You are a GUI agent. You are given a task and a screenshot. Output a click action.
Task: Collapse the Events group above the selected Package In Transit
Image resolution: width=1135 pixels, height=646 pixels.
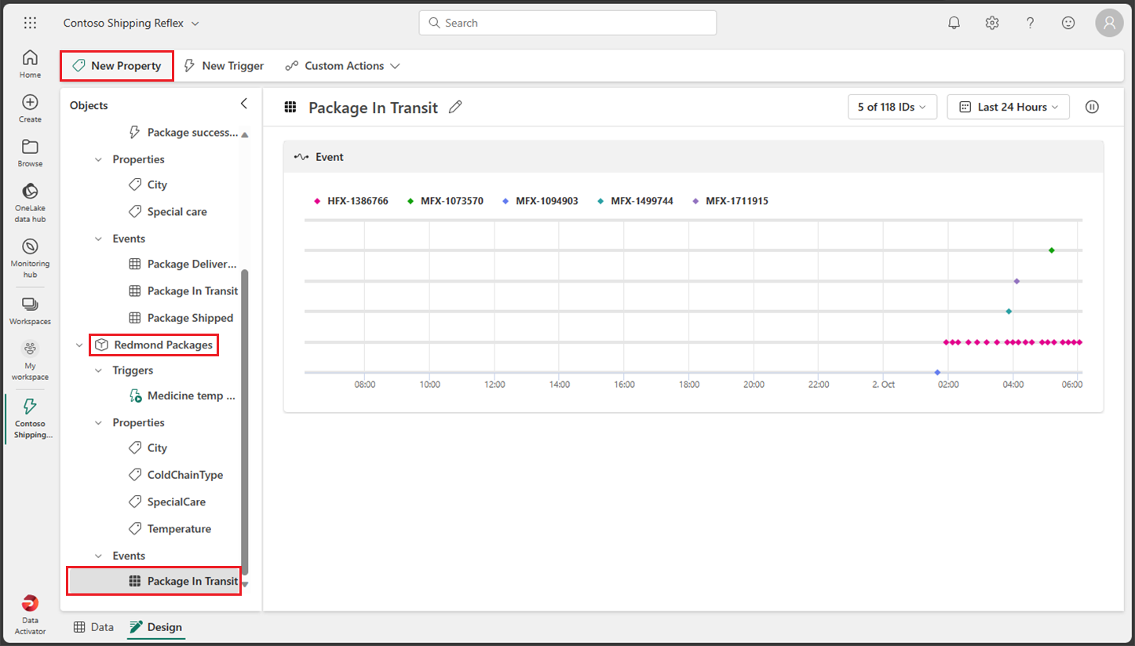click(x=98, y=556)
